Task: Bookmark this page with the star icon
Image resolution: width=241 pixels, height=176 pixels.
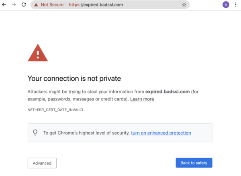Action: point(184,5)
